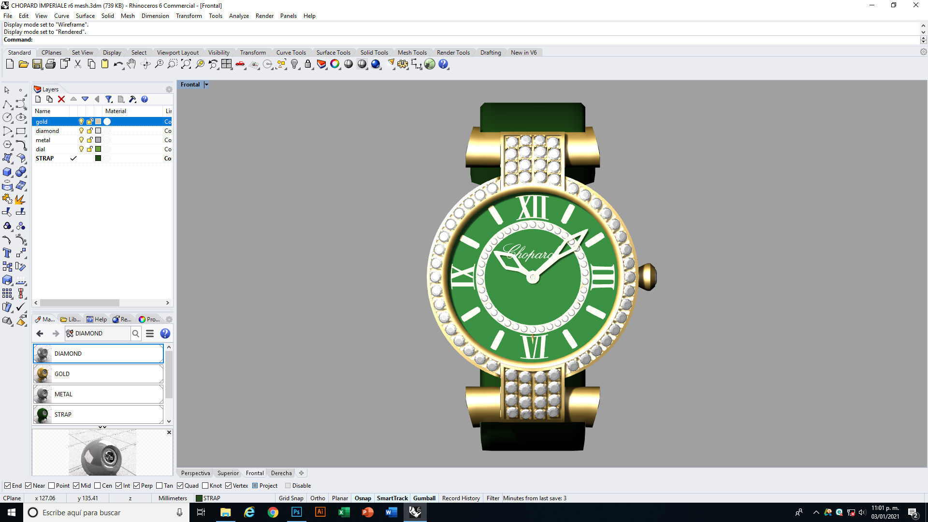
Task: Toggle lock icon of metal layer
Action: [x=89, y=140]
